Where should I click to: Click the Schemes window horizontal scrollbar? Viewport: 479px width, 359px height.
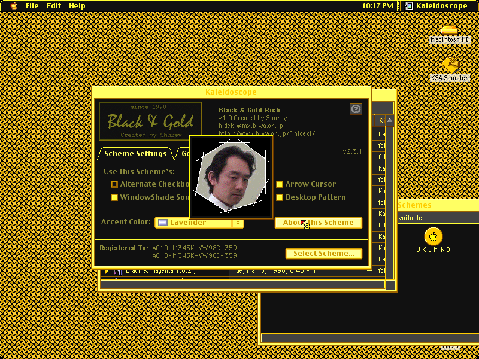tap(370, 337)
